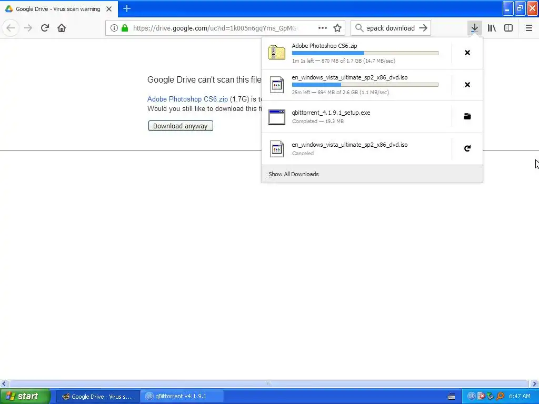Open the Adobe Photoshop CS6.zip link
Viewport: 539px width, 404px height.
pos(187,99)
